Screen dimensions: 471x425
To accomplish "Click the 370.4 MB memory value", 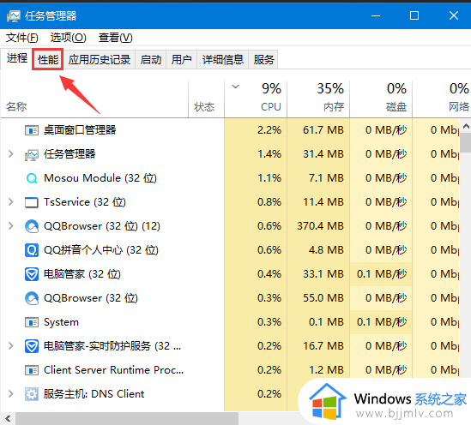I will 320,226.
